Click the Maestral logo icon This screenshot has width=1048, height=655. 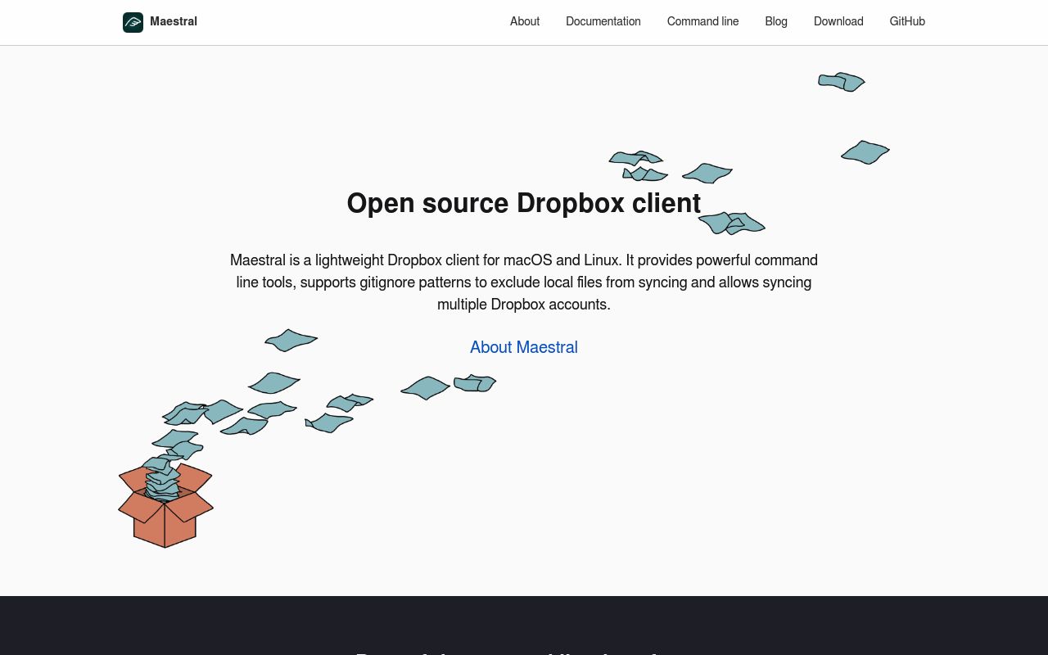coord(133,22)
